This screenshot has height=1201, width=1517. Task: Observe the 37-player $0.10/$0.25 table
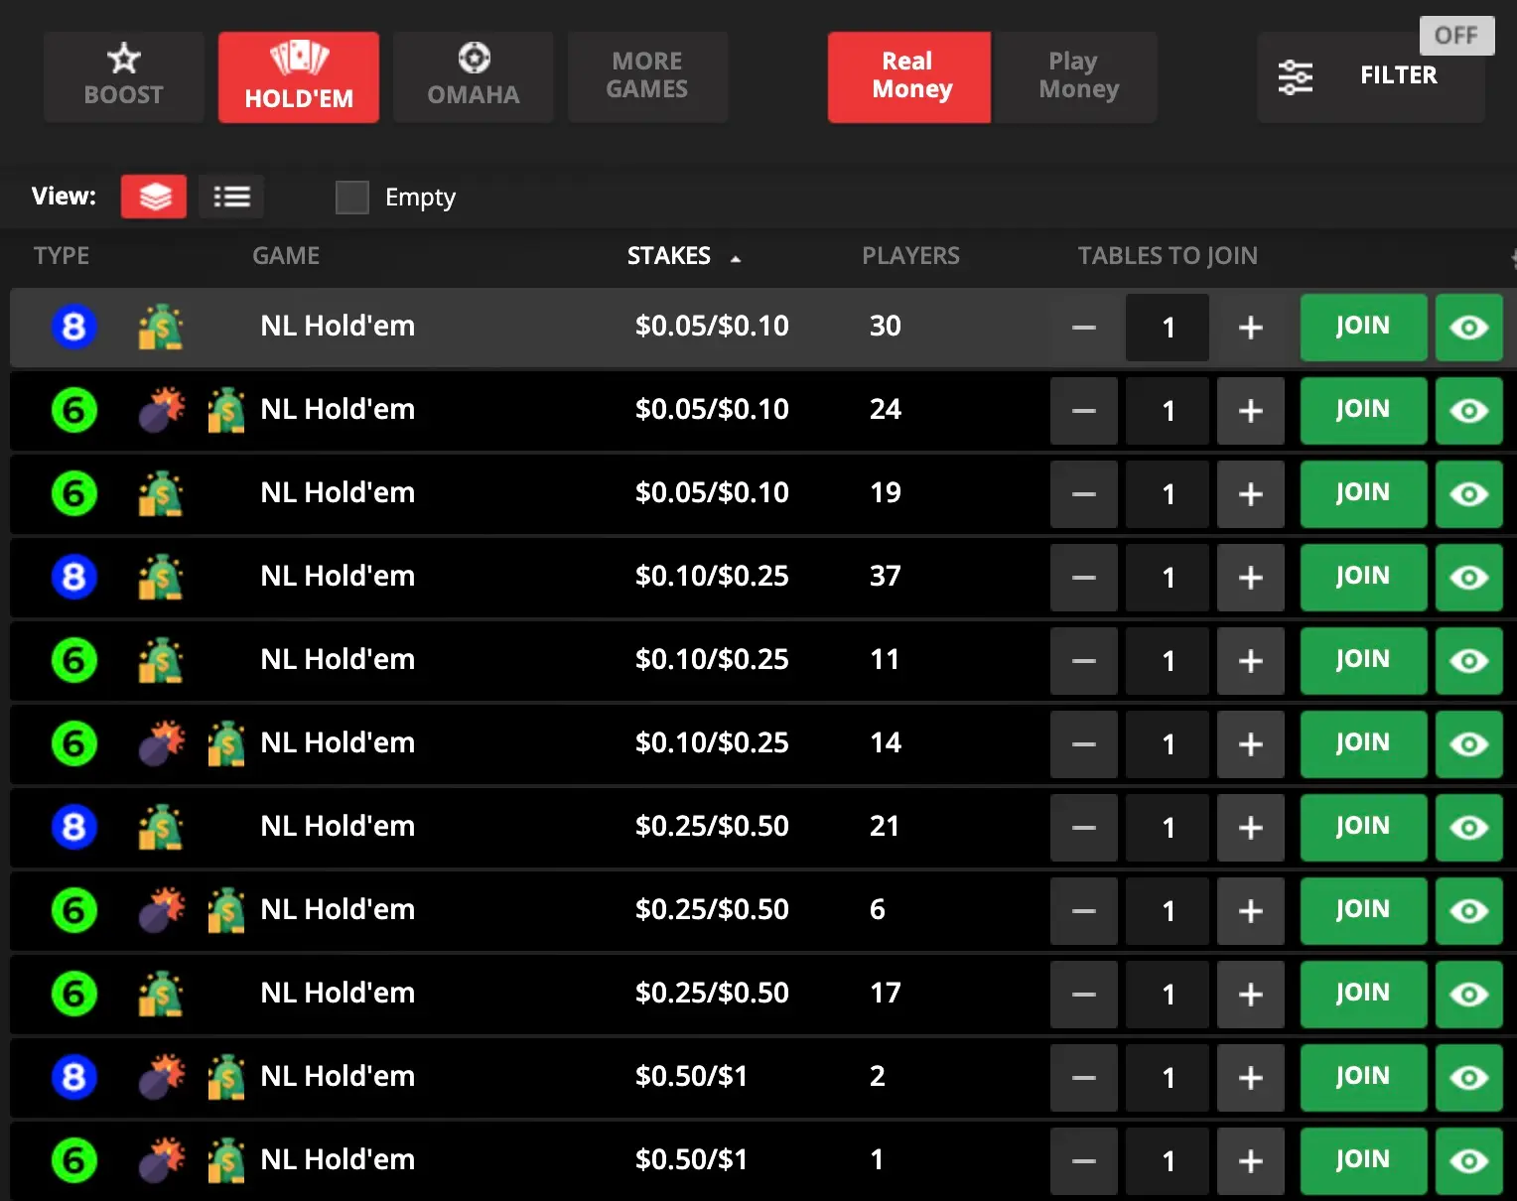tap(1469, 577)
